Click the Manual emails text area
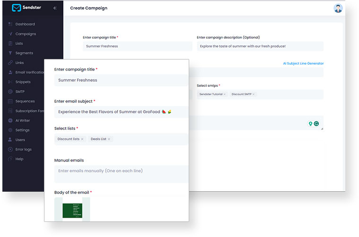Screen dimensions: 359x237 pos(121,174)
